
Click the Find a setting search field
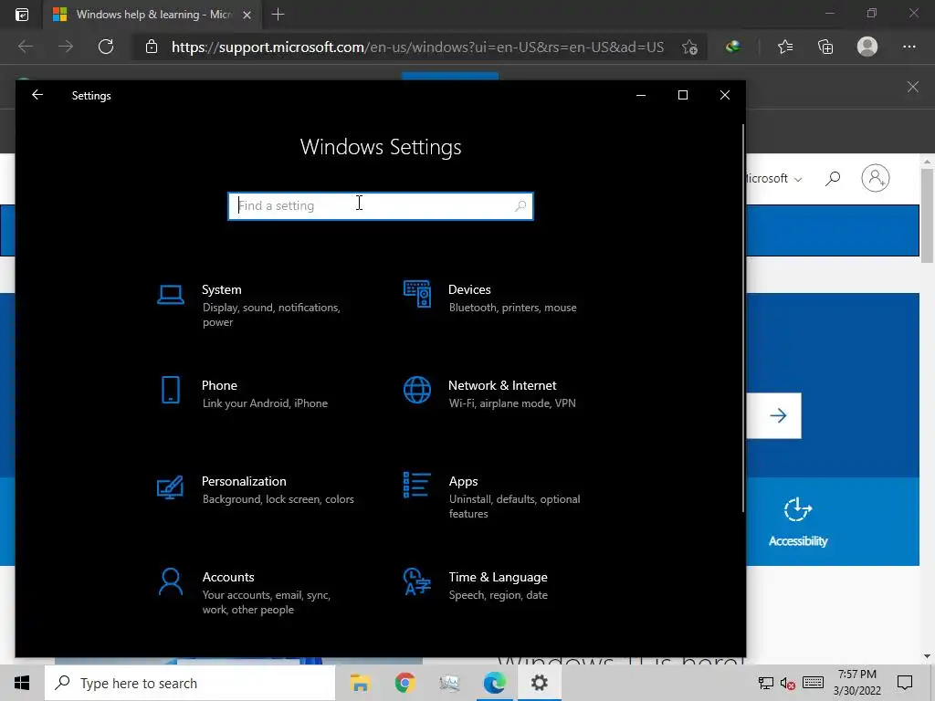381,205
